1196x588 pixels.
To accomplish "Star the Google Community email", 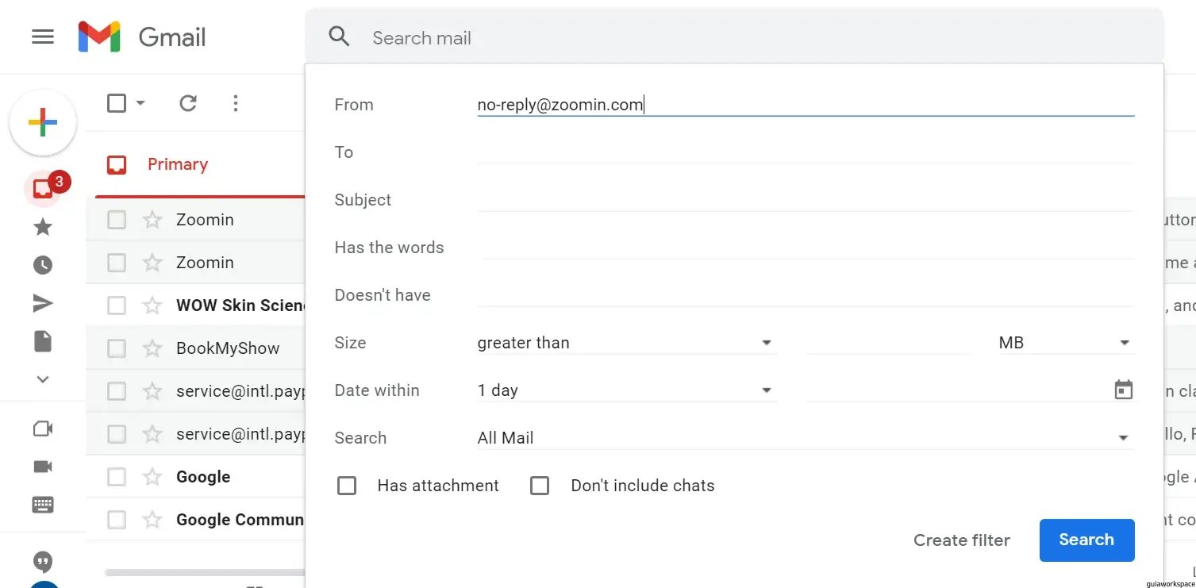I will pyautogui.click(x=152, y=520).
